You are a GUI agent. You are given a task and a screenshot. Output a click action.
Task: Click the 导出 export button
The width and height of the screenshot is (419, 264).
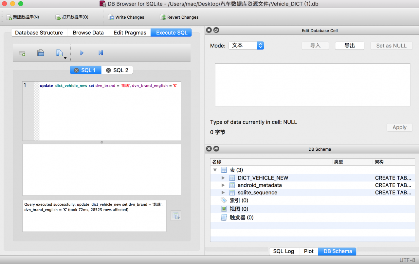(x=350, y=46)
